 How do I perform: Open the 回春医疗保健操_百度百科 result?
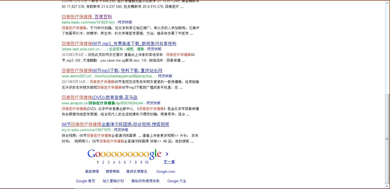(x=87, y=17)
